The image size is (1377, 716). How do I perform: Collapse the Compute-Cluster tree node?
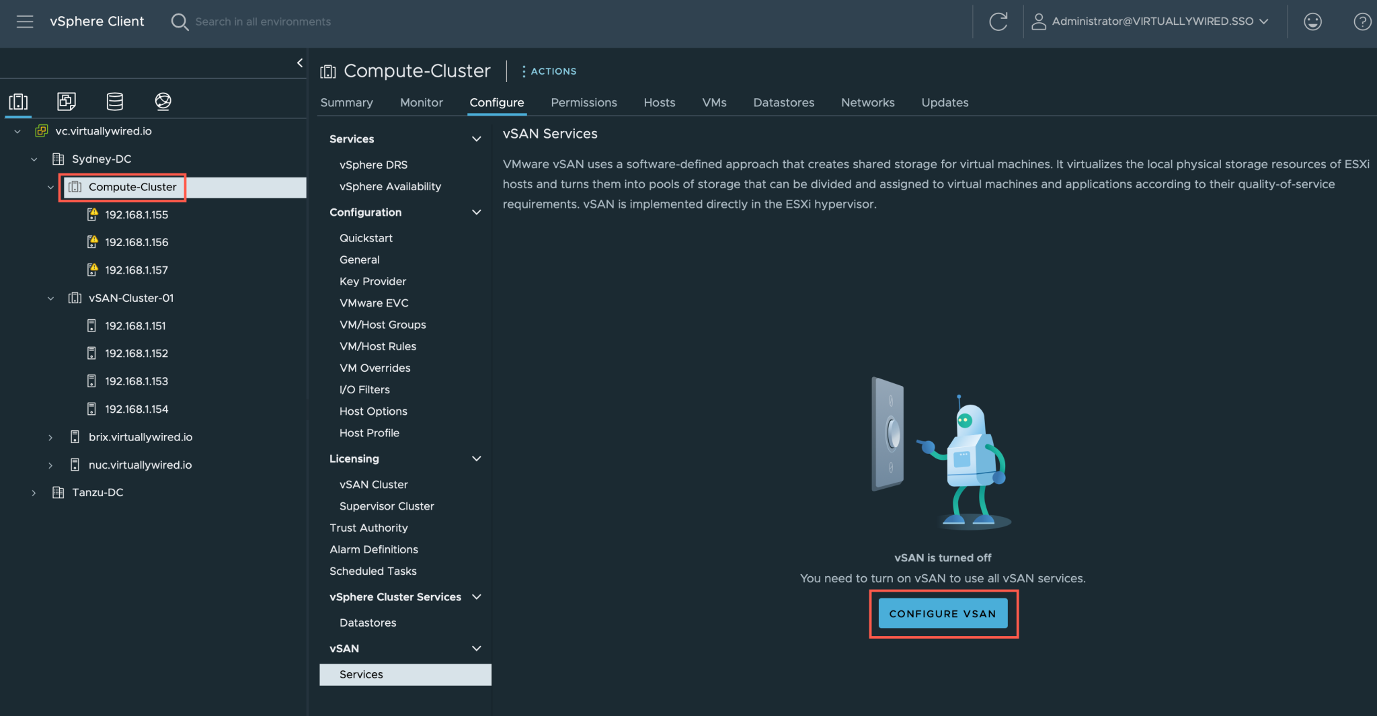click(x=50, y=187)
